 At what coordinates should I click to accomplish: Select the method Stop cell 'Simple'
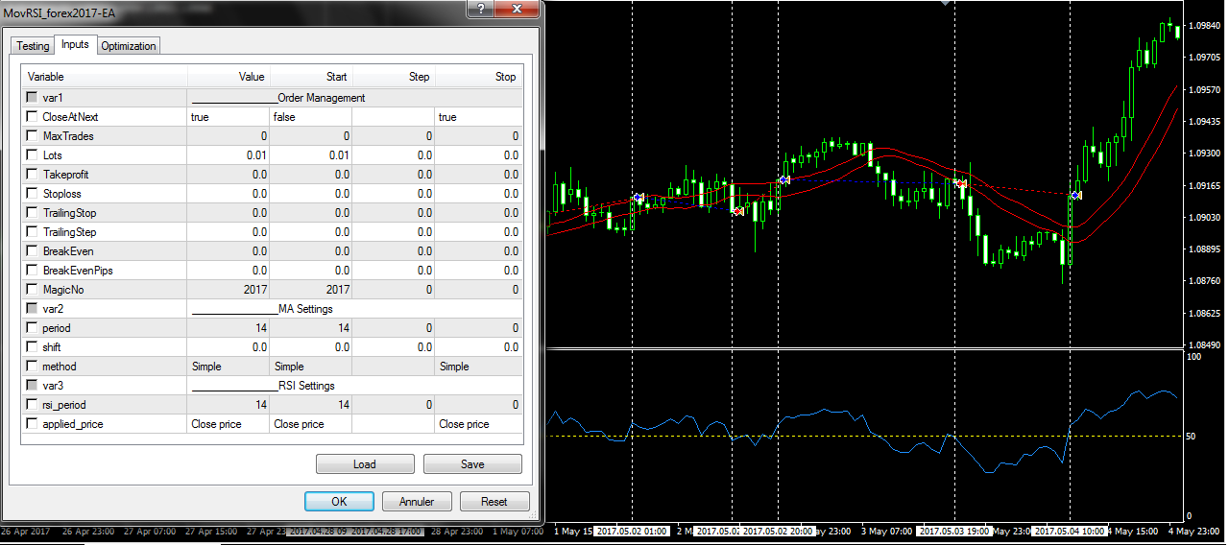point(478,367)
